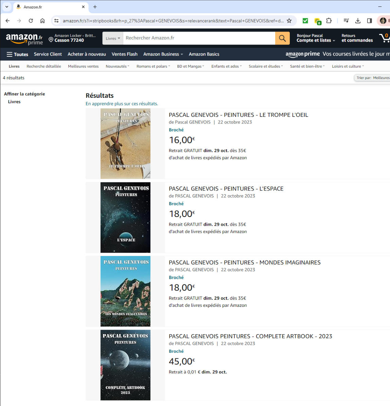Open a new browser tab
This screenshot has width=390, height=406.
click(95, 7)
